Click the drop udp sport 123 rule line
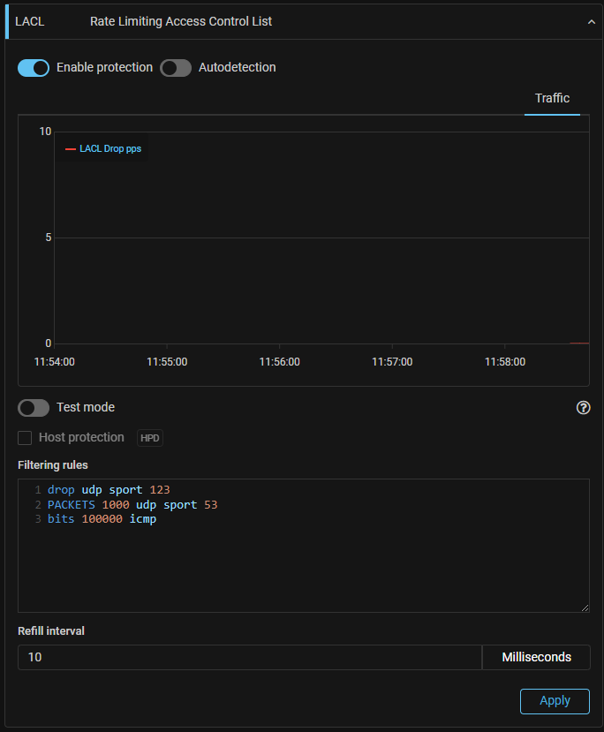 (x=109, y=489)
